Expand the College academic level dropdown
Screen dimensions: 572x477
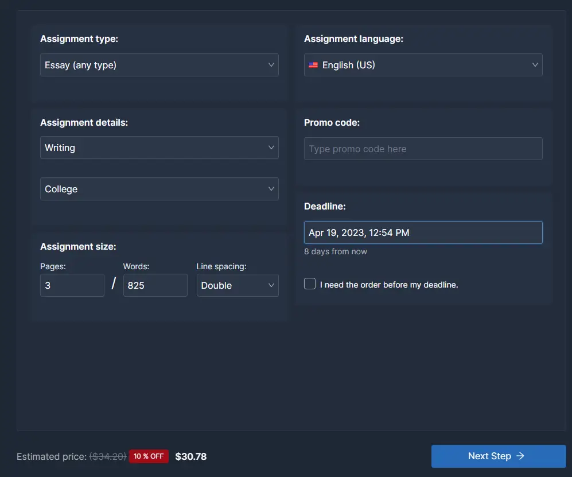pos(159,189)
